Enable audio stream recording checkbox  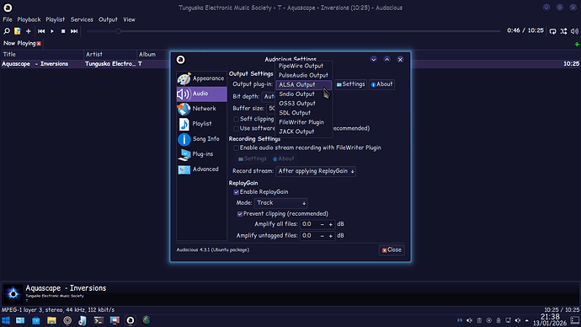(x=237, y=148)
